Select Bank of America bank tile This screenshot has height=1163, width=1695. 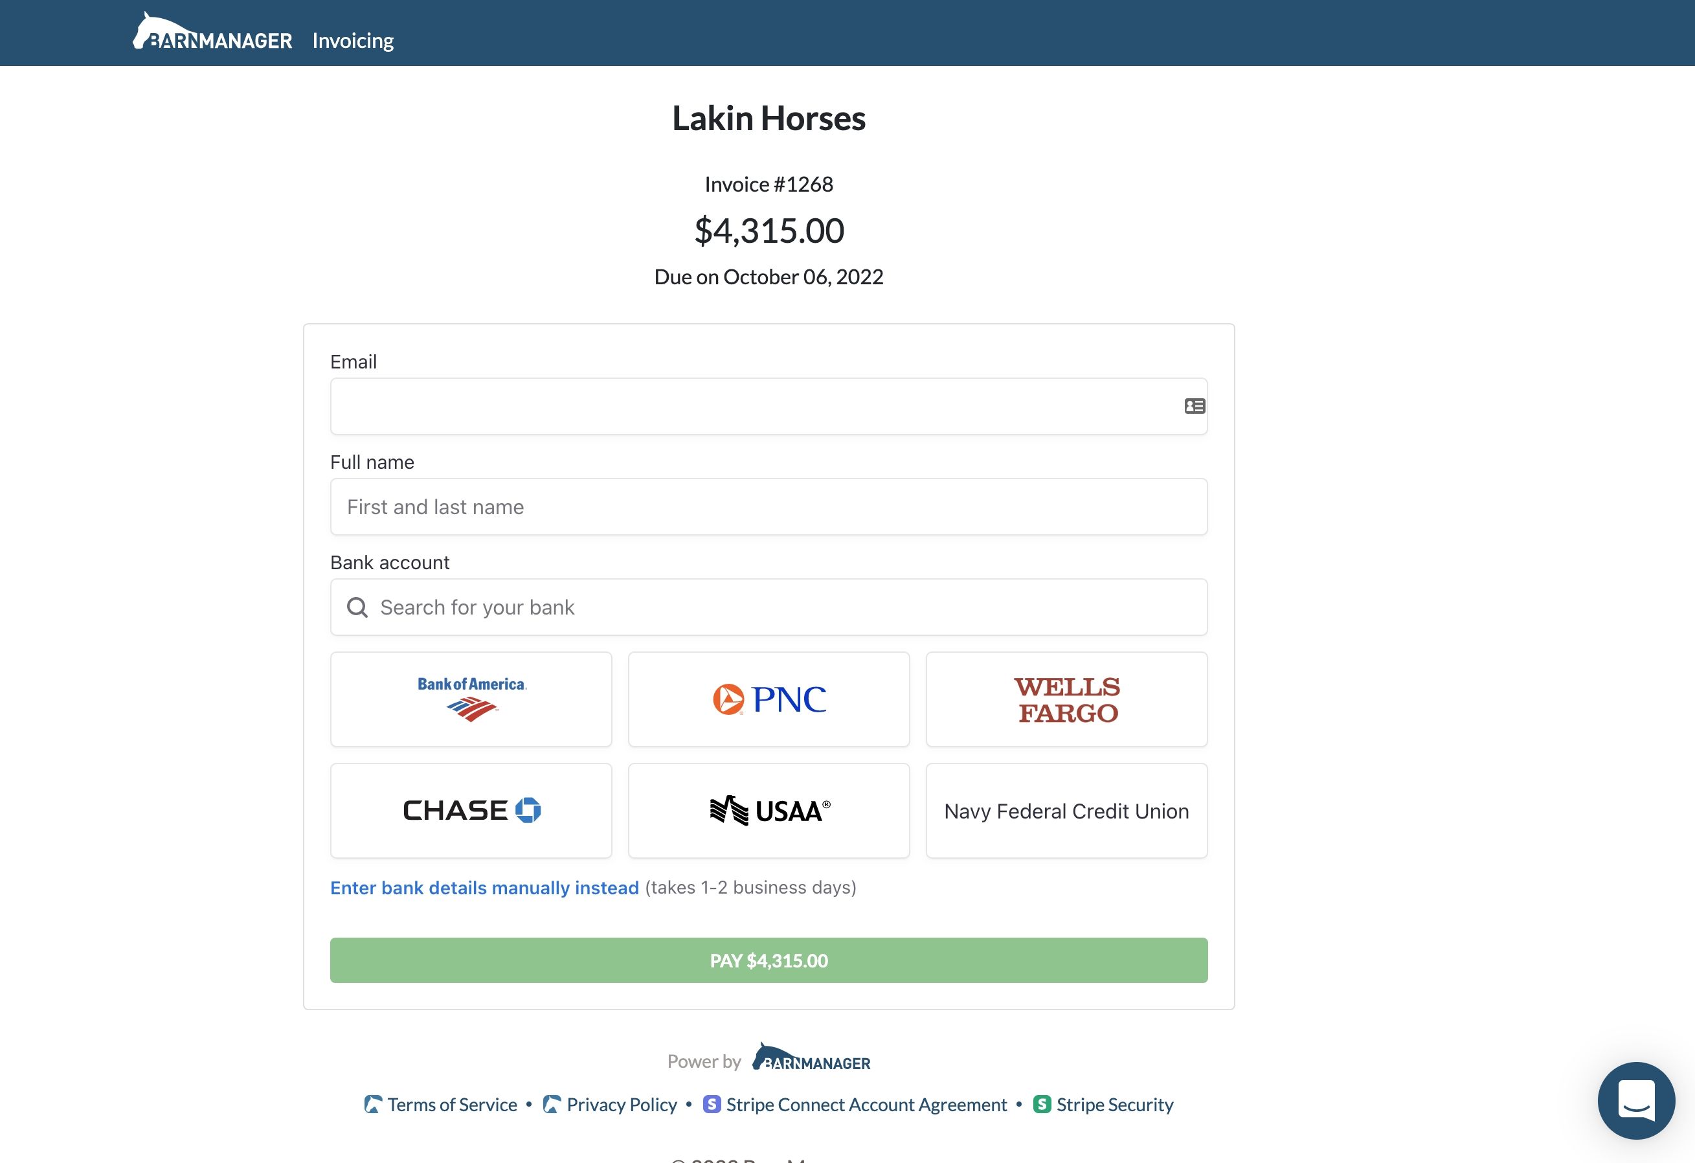(471, 699)
